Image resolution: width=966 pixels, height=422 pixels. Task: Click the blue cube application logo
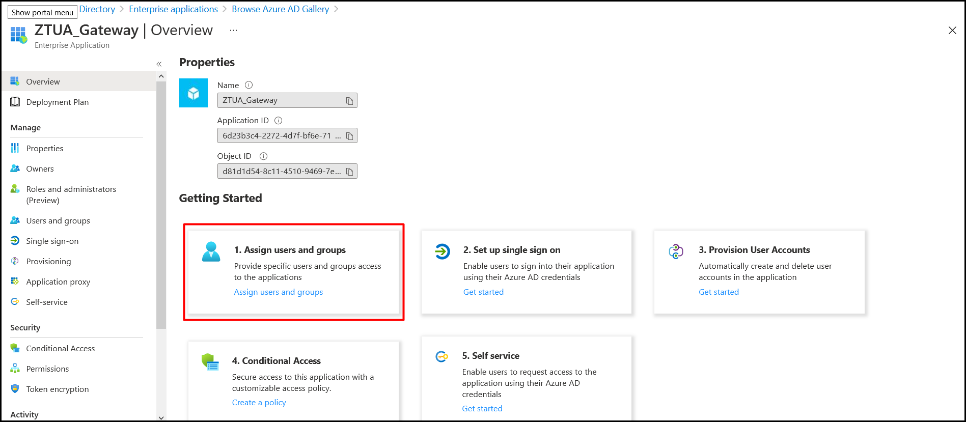194,93
